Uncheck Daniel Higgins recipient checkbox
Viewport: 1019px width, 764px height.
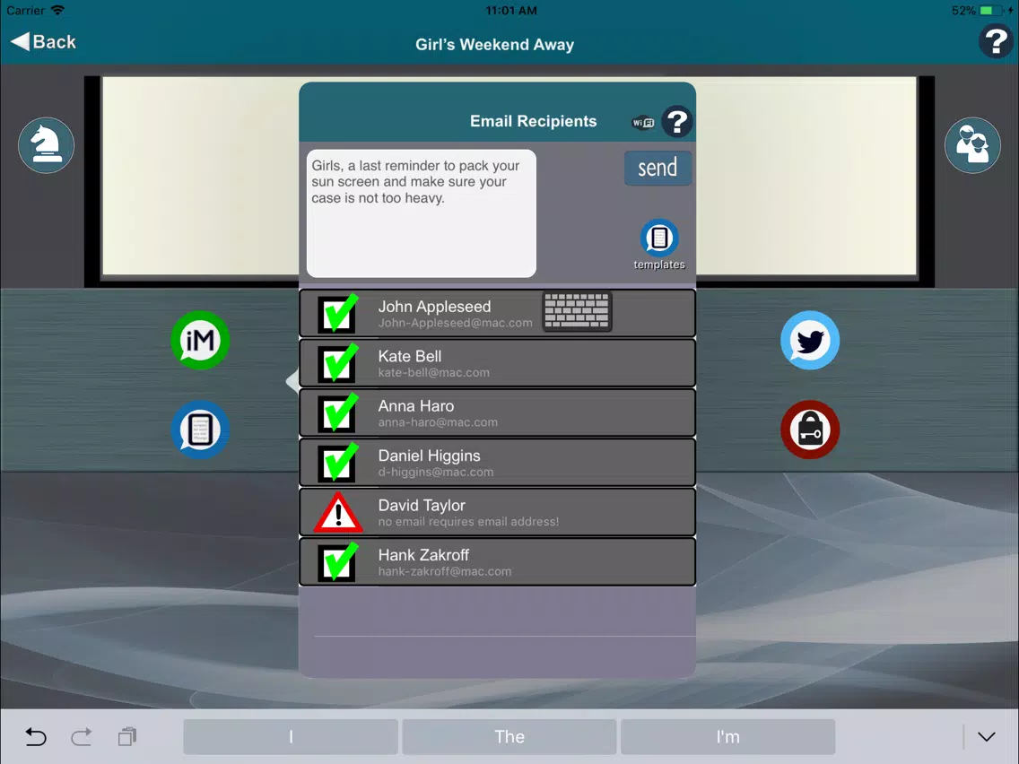[x=337, y=463]
